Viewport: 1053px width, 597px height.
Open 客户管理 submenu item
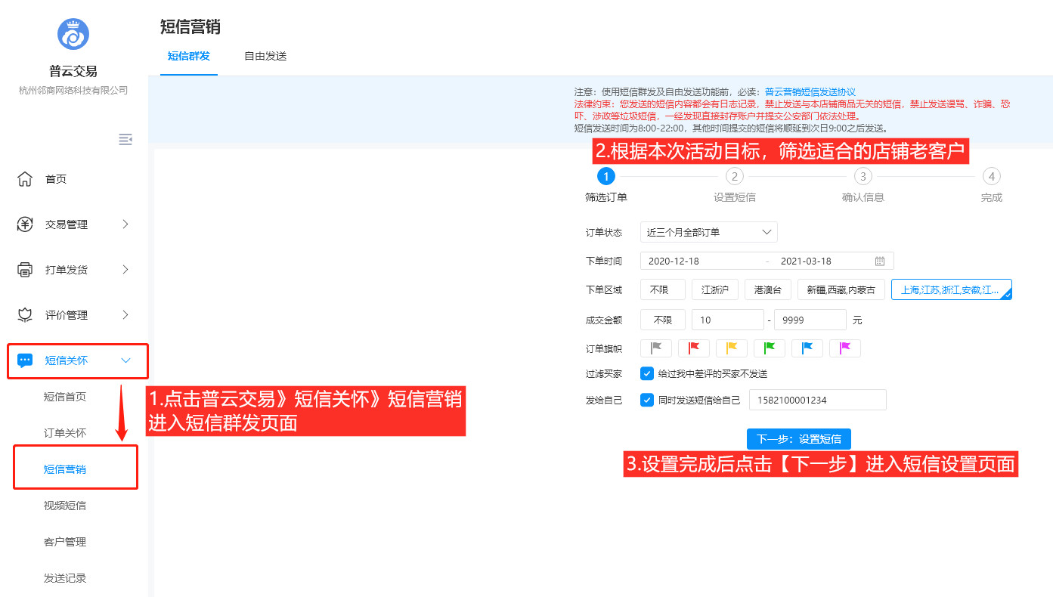[65, 542]
